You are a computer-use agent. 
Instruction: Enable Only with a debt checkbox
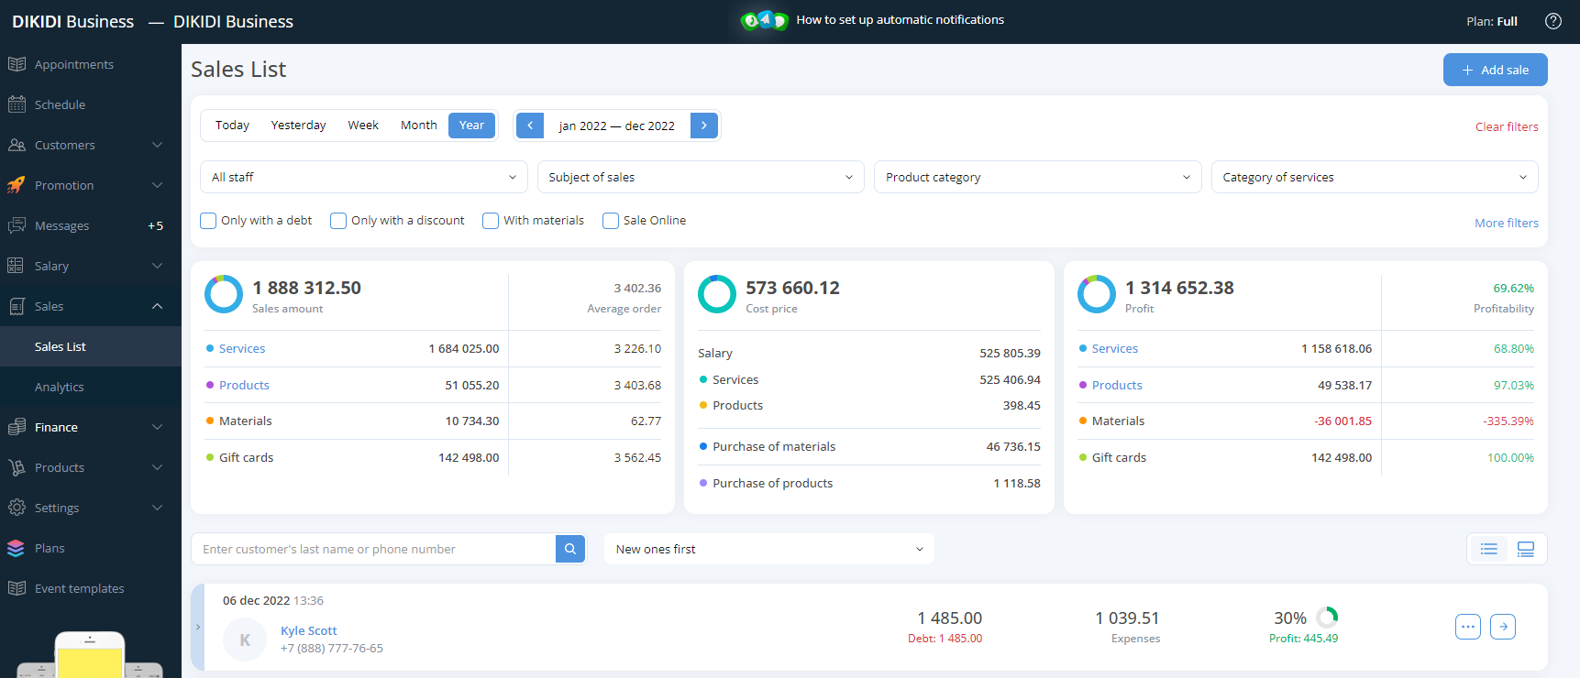[x=208, y=221]
